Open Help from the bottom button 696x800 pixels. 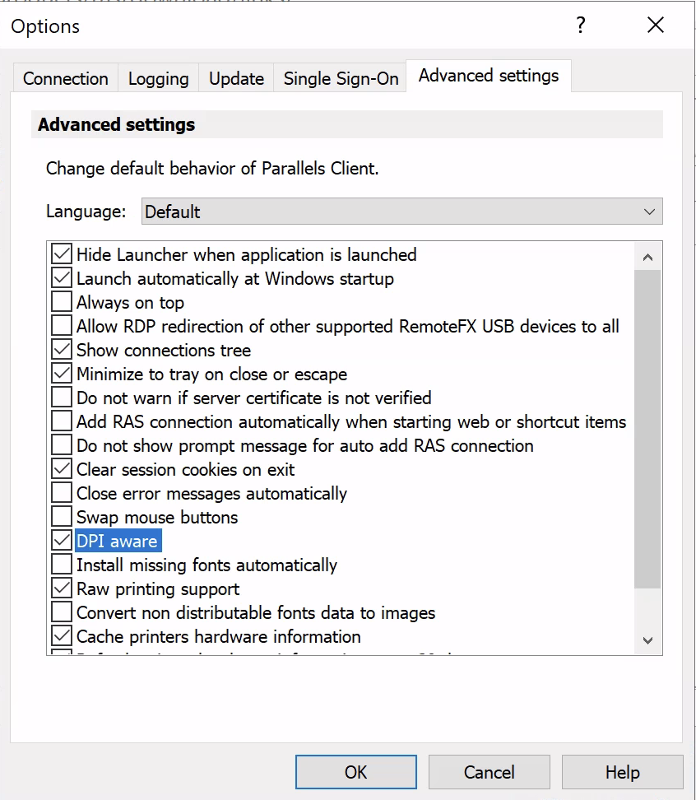coord(622,772)
